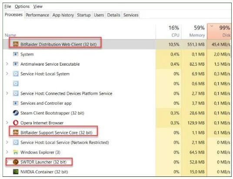233x179 pixels.
Task: Click the Services and Controller app icon
Action: click(x=16, y=103)
